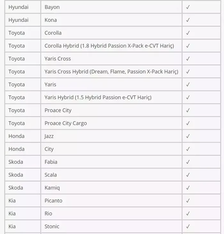
Task: Select the Yaris Hybrid 1.5 model text
Action: 98,98
